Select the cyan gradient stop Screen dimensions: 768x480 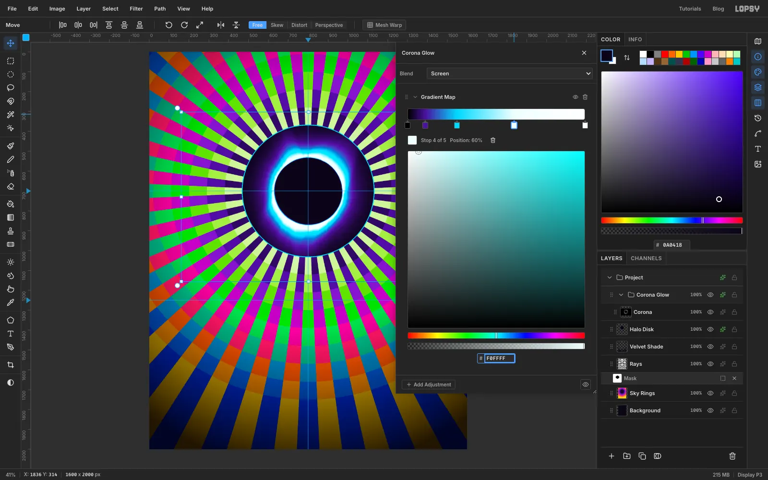457,125
